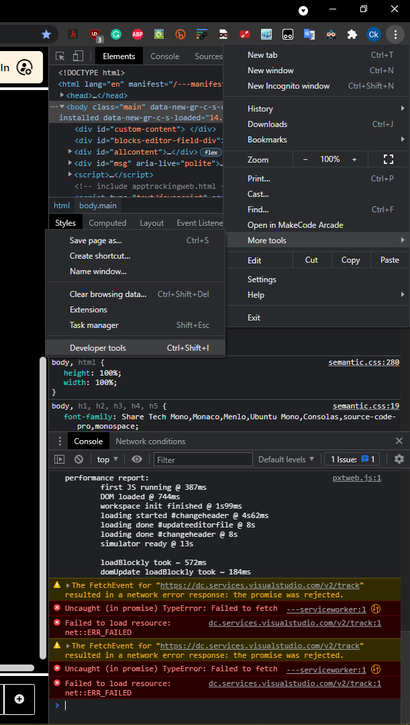Create live expression with eye icon
The image size is (410, 725).
137,459
